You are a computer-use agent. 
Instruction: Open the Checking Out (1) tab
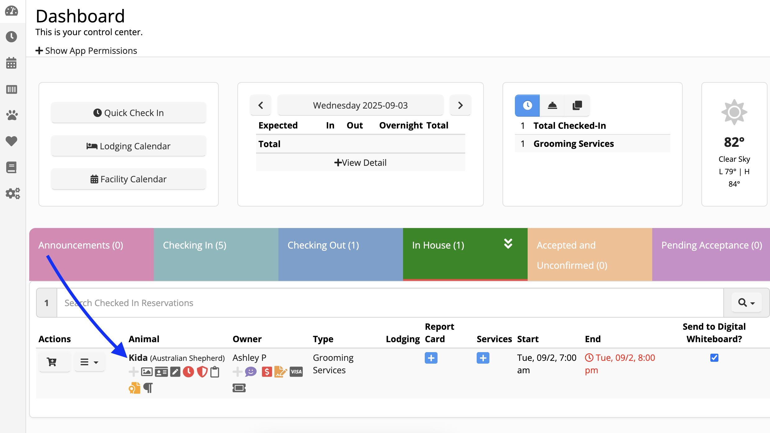[341, 254]
